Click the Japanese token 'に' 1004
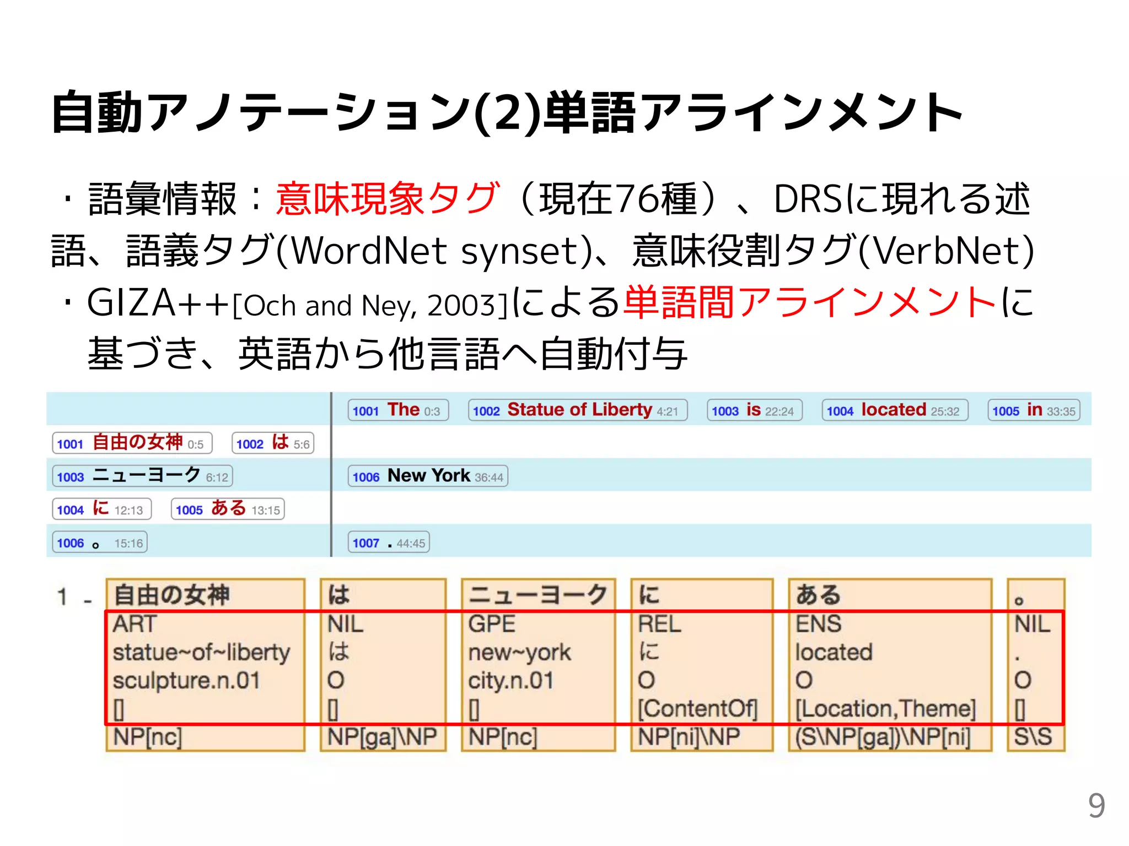 pyautogui.click(x=102, y=509)
